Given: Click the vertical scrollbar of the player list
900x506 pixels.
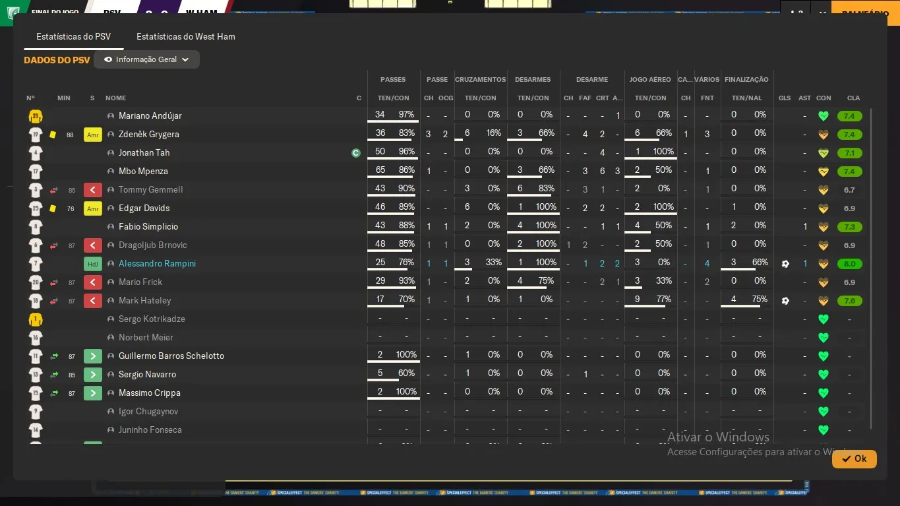Looking at the screenshot, I should click(x=871, y=264).
